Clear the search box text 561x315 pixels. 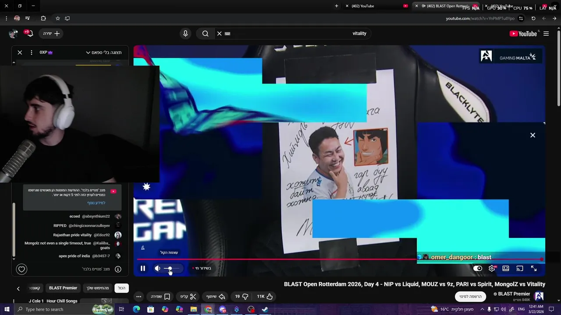[x=220, y=34]
